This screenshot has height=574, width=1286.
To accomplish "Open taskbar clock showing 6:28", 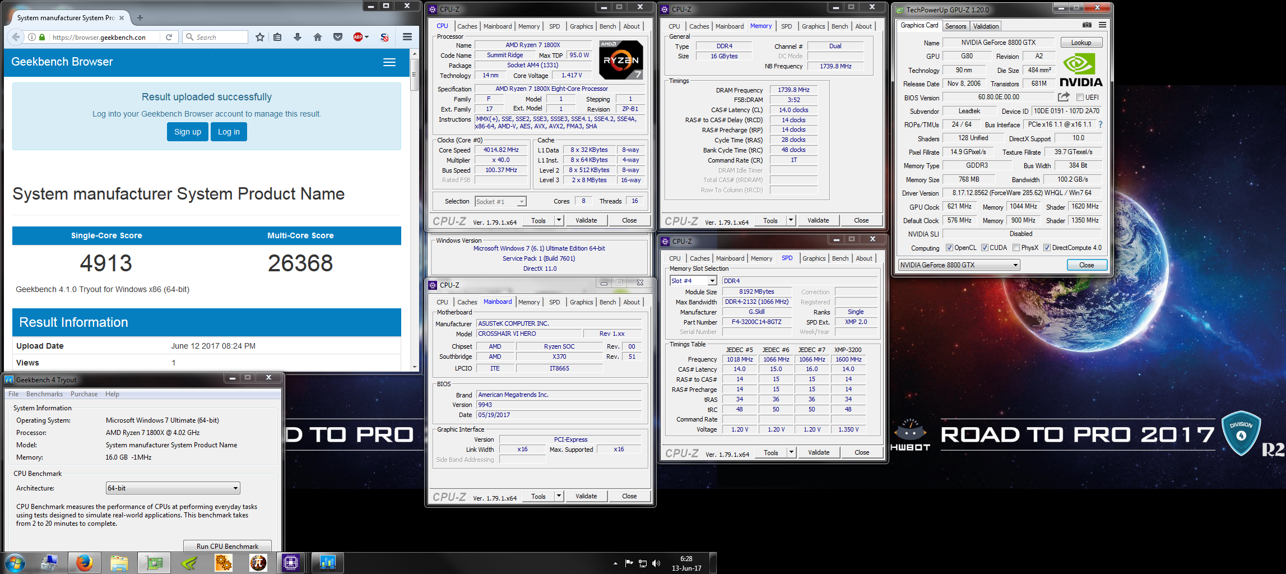I will coord(686,563).
